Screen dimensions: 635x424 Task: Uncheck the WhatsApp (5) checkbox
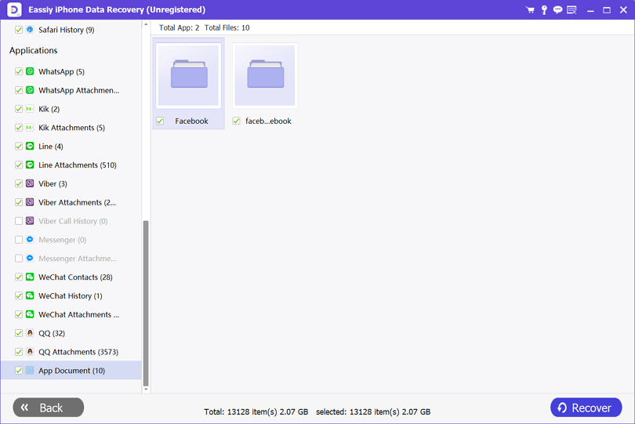pos(19,71)
